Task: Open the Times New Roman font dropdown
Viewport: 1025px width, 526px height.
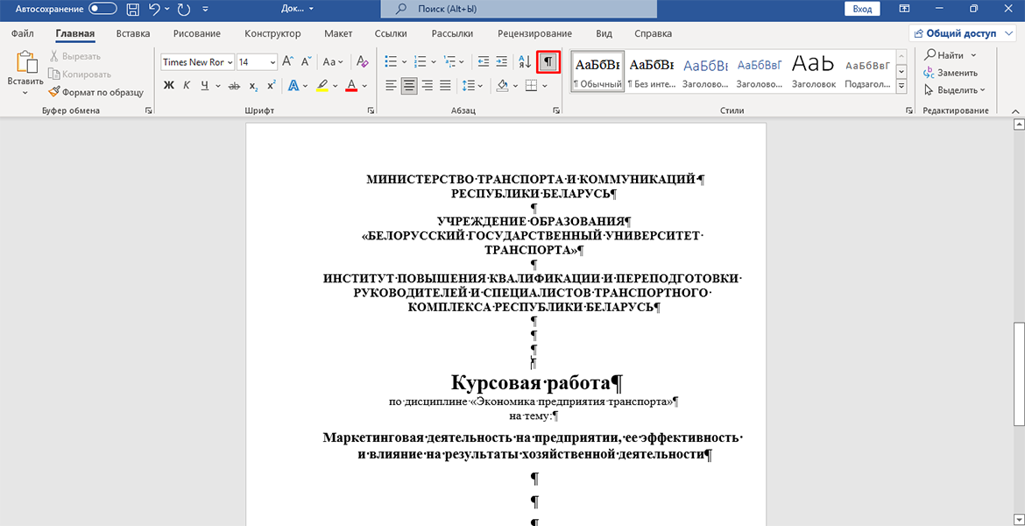Action: pos(197,62)
